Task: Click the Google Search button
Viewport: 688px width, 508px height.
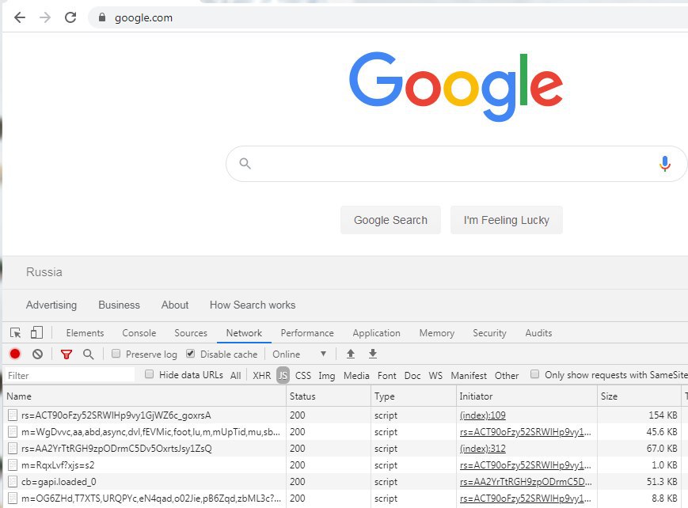Action: coord(390,220)
